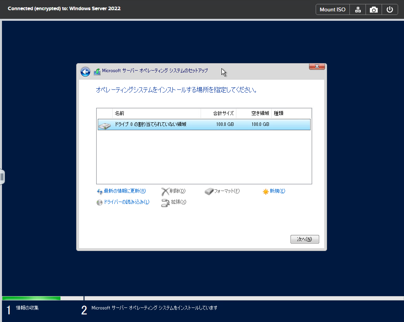Click the 削除(D) link
The width and height of the screenshot is (404, 322).
pyautogui.click(x=177, y=191)
